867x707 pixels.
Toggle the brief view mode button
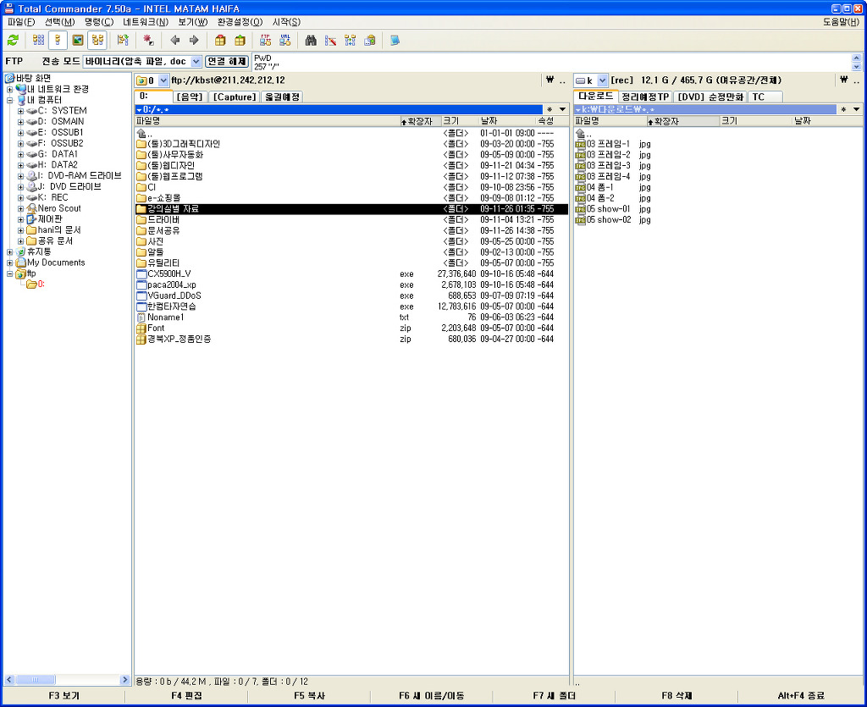pyautogui.click(x=38, y=40)
